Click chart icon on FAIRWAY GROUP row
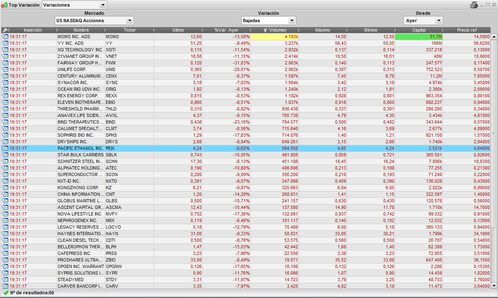 point(5,63)
